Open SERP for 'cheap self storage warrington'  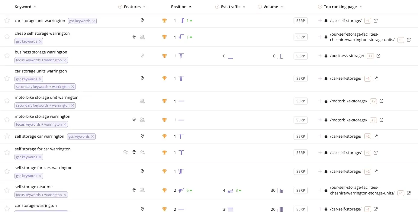[301, 37]
